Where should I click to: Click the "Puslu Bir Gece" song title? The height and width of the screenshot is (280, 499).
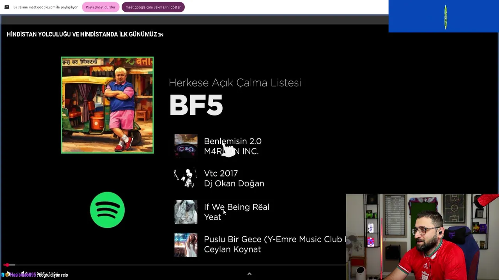pyautogui.click(x=232, y=239)
